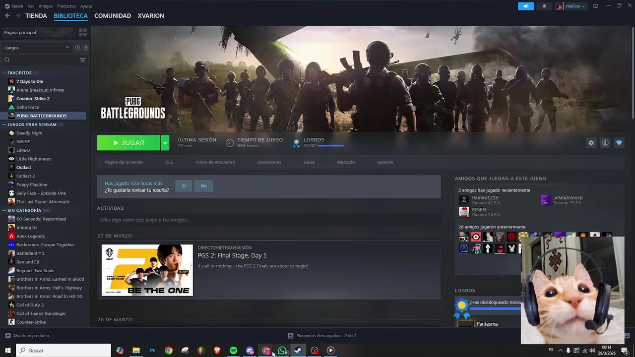Open the Ayuda menu
This screenshot has height=357, width=635.
point(86,6)
